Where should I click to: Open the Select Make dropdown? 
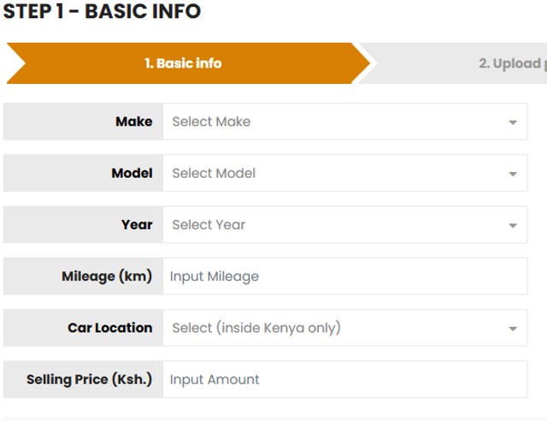tap(333, 122)
